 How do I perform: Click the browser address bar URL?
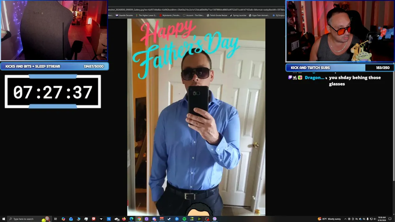196,10
